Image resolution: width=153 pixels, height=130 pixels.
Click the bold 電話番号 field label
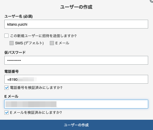pos(12,72)
